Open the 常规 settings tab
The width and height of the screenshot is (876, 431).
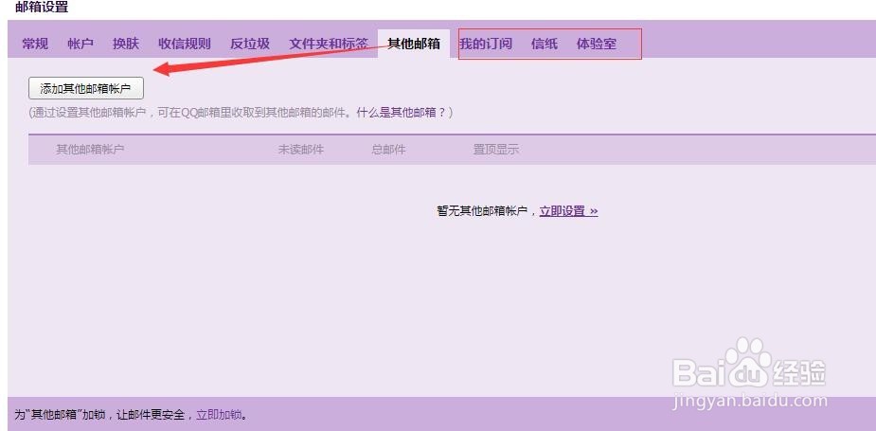[35, 44]
